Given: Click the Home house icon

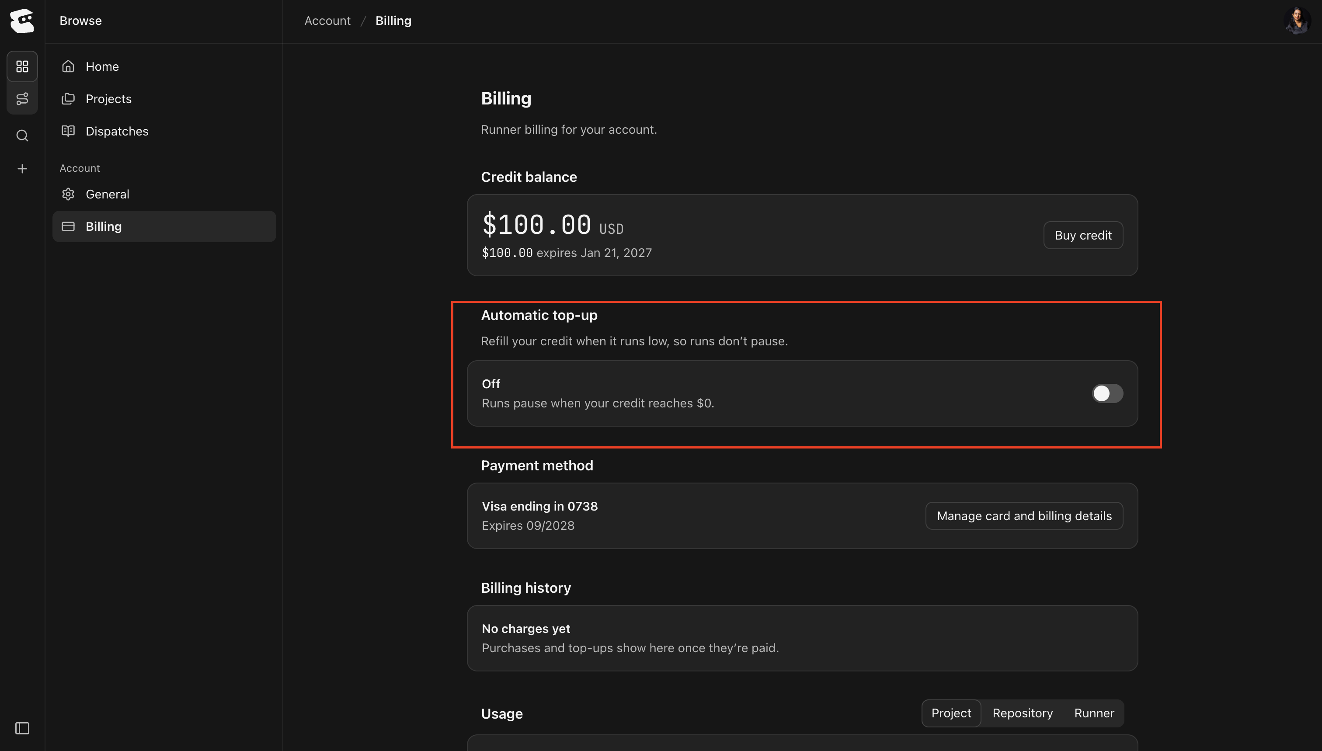Looking at the screenshot, I should (x=68, y=66).
